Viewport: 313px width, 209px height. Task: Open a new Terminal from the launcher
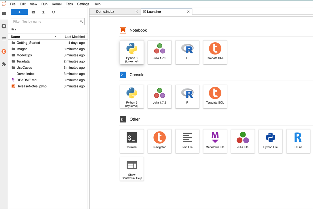tap(132, 141)
